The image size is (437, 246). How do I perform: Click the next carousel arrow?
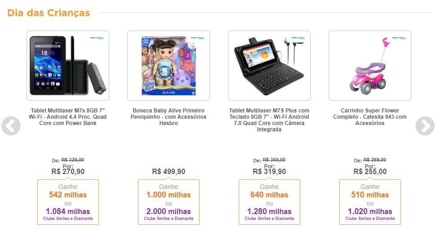tap(425, 126)
